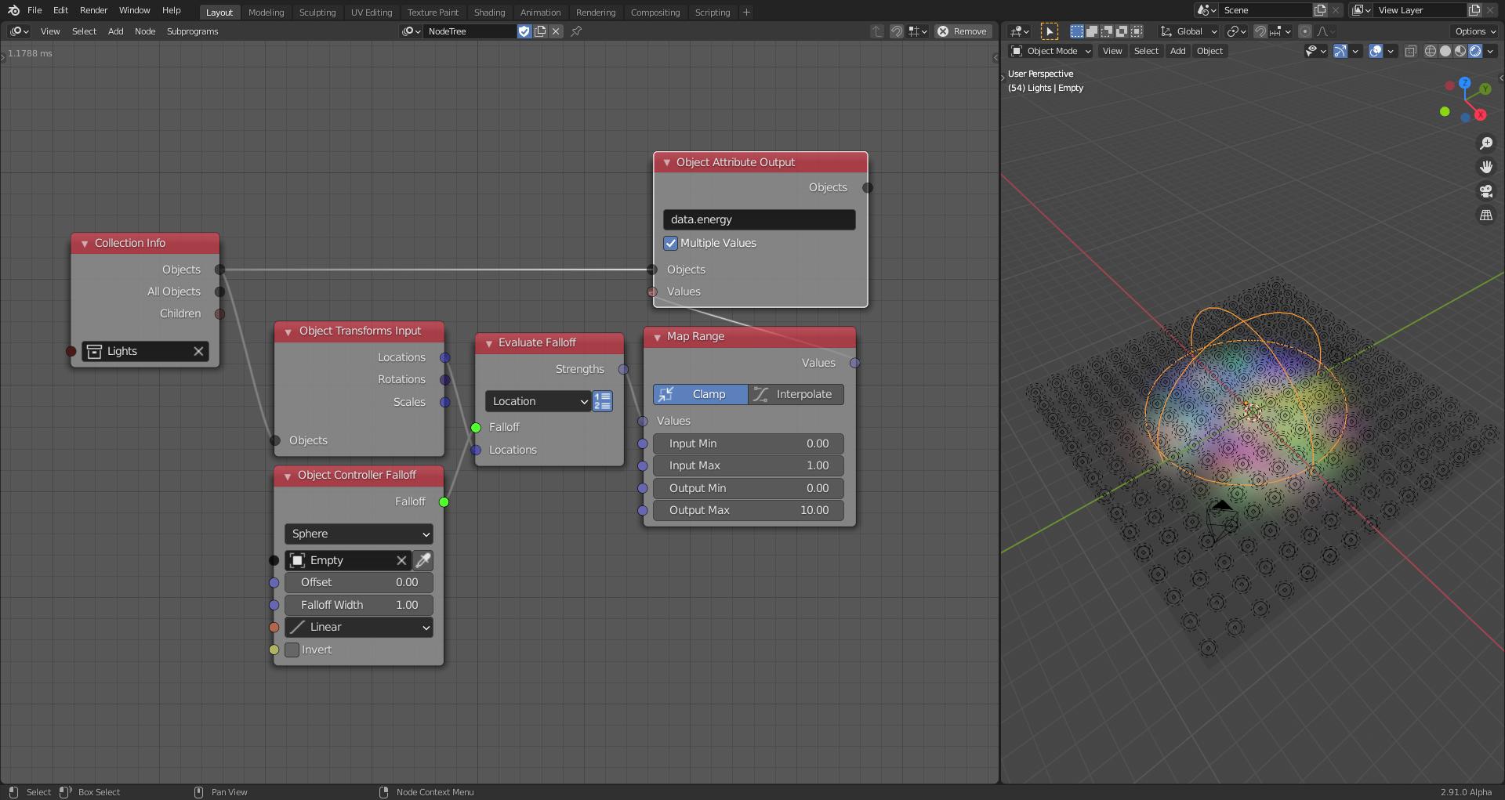Switch to solid shading icon
1505x800 pixels.
click(1445, 51)
